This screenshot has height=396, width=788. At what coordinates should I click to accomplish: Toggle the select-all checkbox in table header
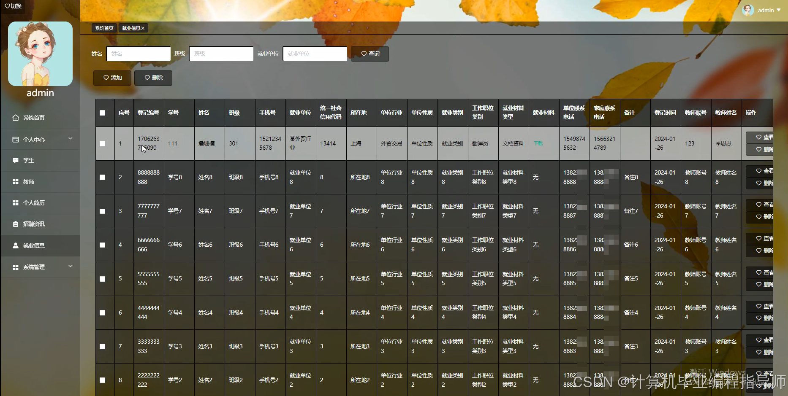102,113
